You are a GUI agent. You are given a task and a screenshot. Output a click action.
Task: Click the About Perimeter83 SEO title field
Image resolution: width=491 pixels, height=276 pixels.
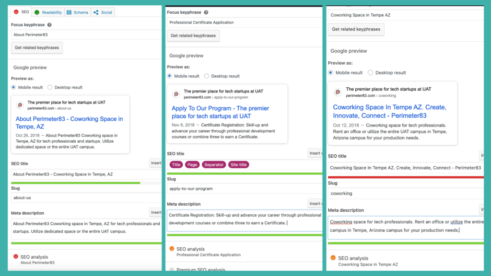point(86,174)
